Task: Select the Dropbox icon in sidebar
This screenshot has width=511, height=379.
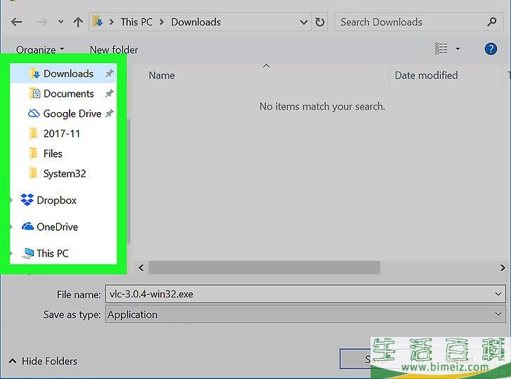Action: pos(27,200)
